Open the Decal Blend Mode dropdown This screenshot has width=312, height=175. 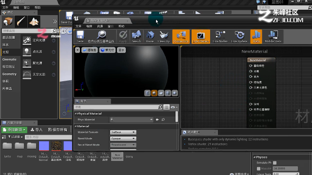click(x=123, y=145)
